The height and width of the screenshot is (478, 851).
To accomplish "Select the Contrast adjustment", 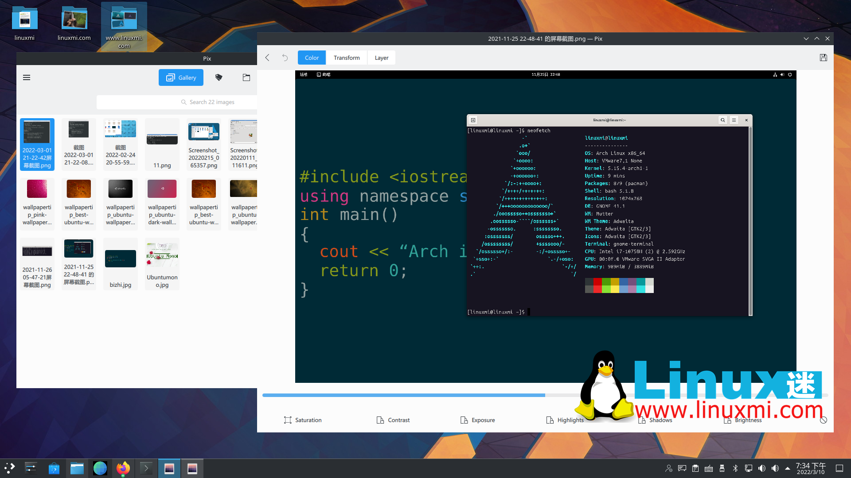I will pyautogui.click(x=393, y=420).
